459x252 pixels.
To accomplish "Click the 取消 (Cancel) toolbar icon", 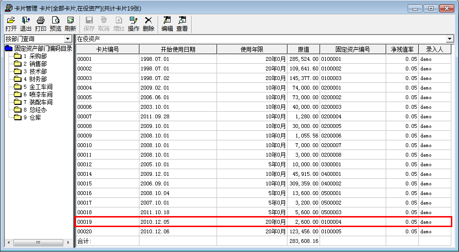I will 104,24.
